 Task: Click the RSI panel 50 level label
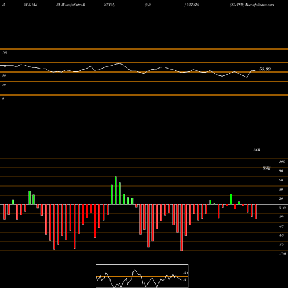point(4,75)
